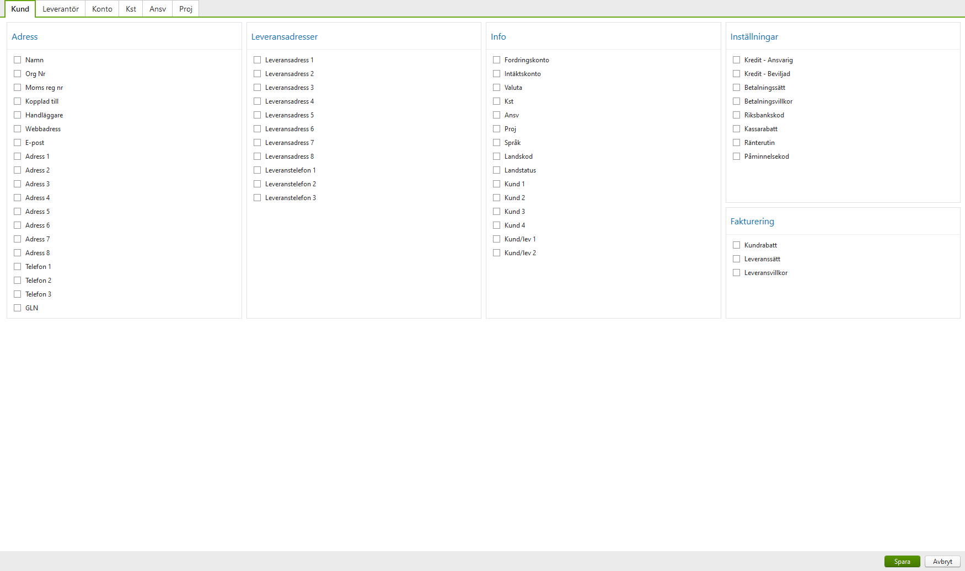The image size is (965, 571).
Task: Enable the Påminnelsekod checkbox
Action: (736, 156)
